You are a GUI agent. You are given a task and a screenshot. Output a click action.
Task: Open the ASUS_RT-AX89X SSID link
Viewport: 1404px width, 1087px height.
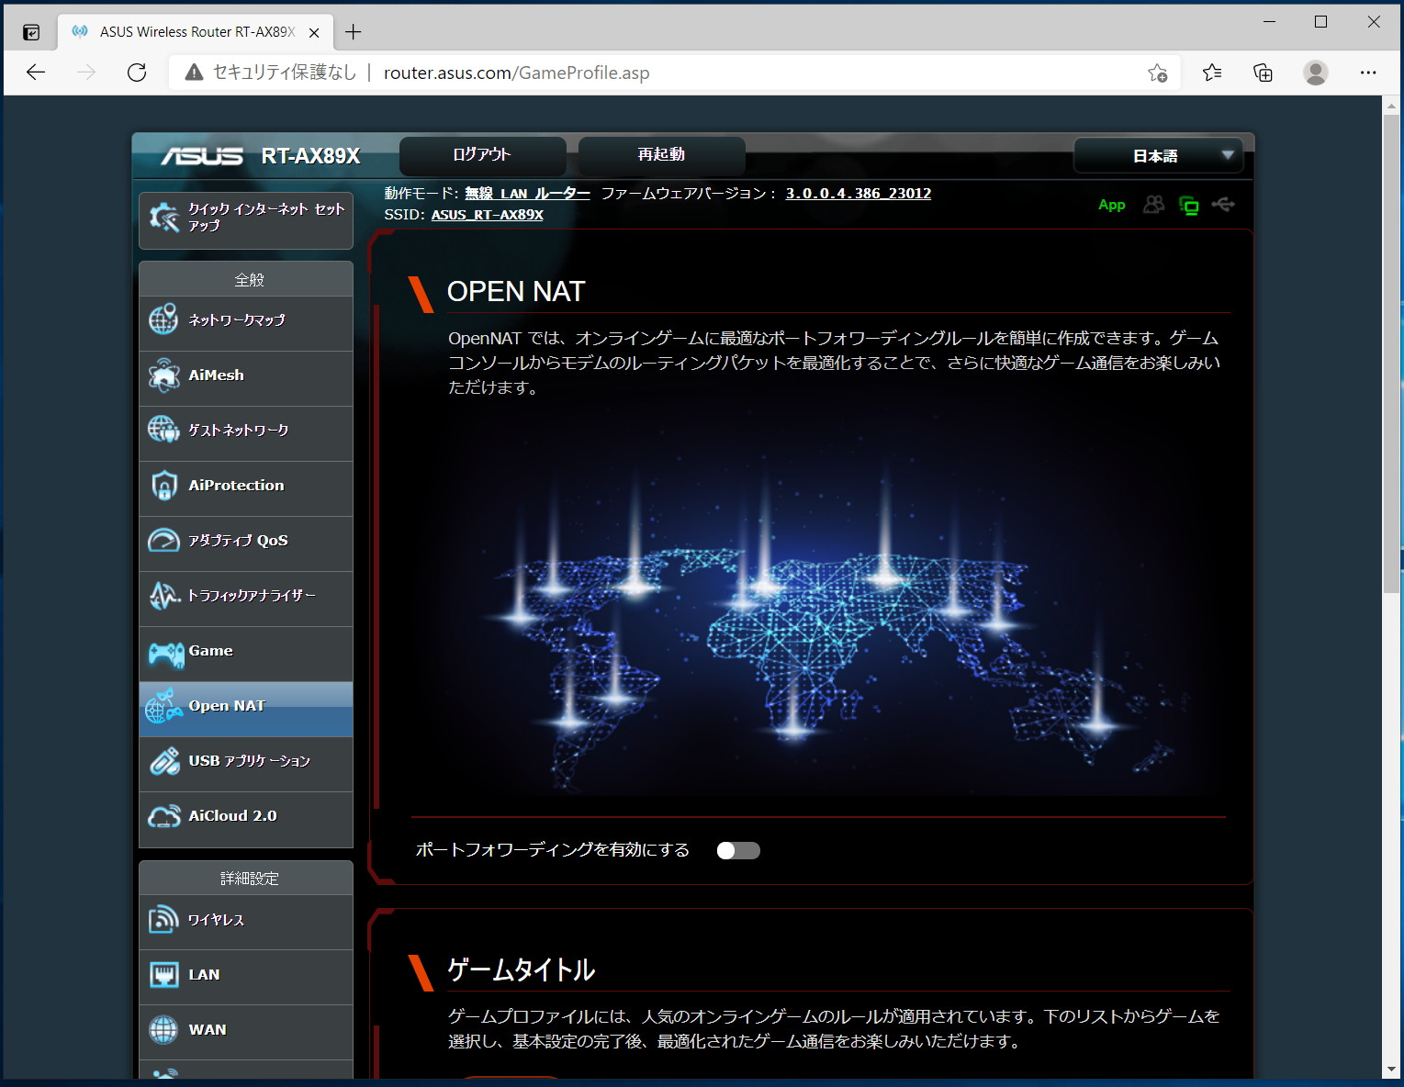coord(488,214)
